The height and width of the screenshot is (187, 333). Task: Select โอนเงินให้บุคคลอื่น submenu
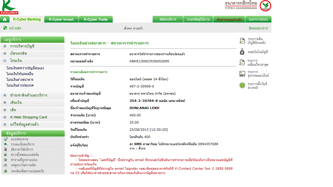(x=20, y=74)
